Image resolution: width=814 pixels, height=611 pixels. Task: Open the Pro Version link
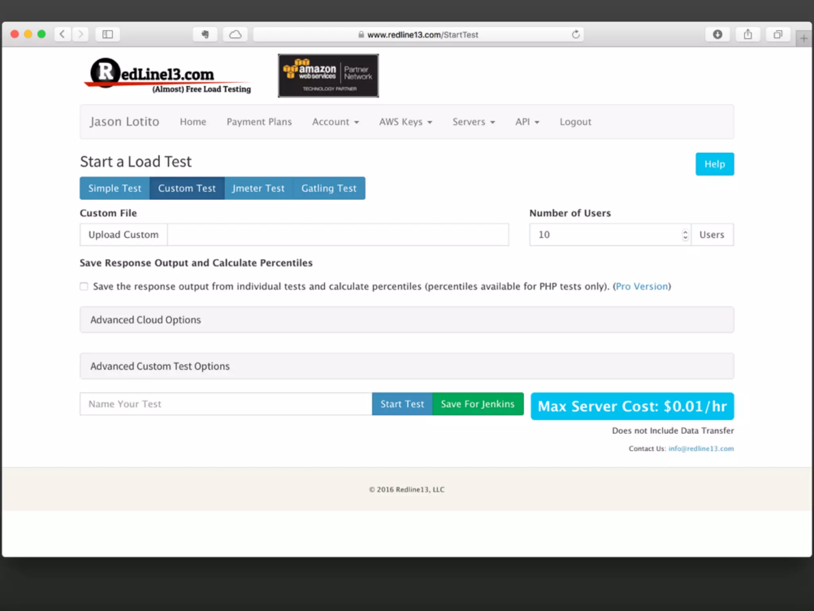[642, 286]
